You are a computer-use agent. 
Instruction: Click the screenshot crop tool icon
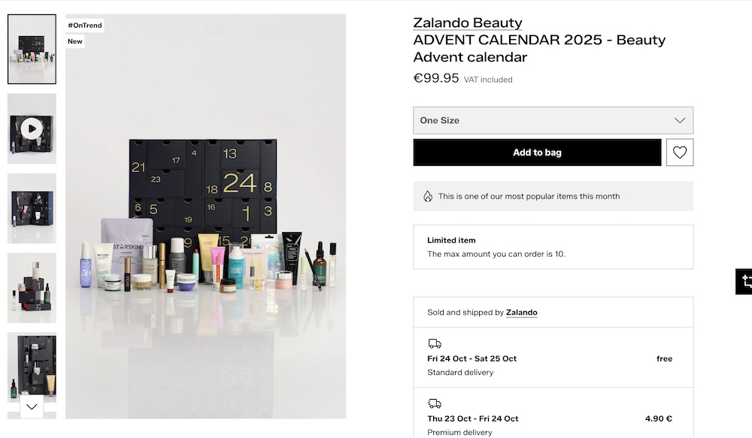tap(746, 282)
